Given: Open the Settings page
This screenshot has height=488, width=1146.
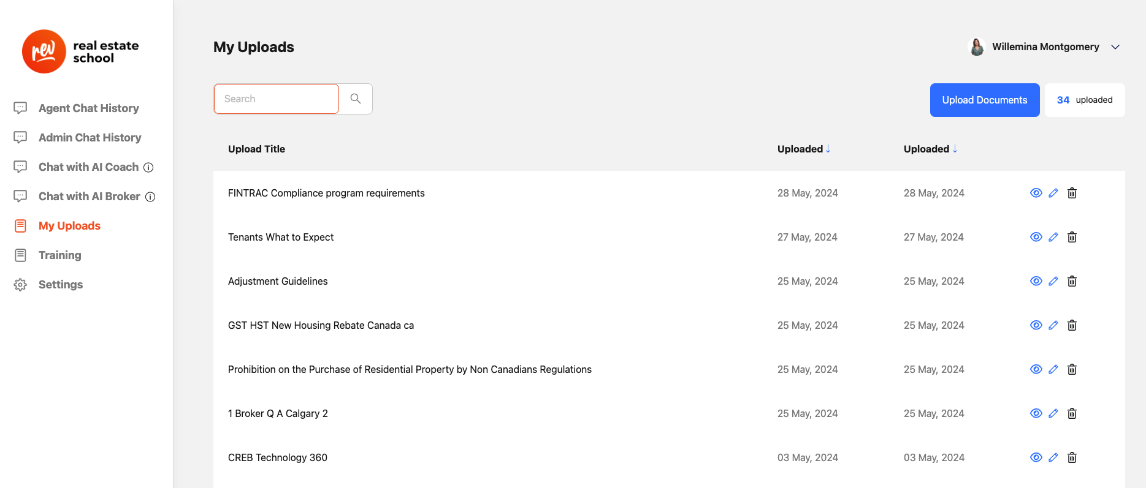Looking at the screenshot, I should point(60,285).
